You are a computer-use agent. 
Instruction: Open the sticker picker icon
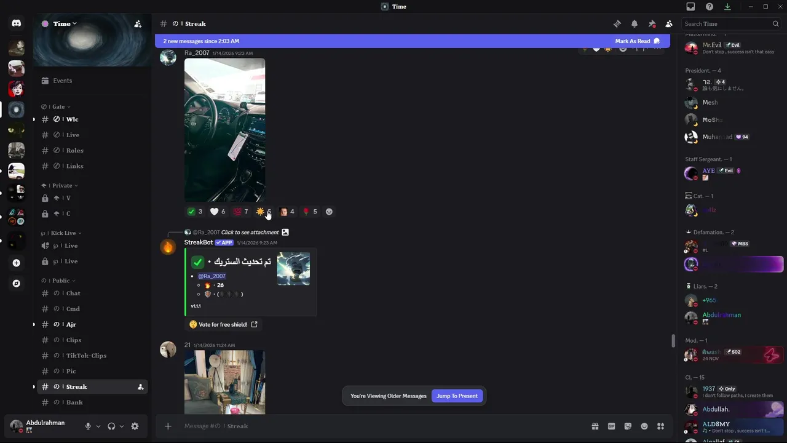(628, 426)
